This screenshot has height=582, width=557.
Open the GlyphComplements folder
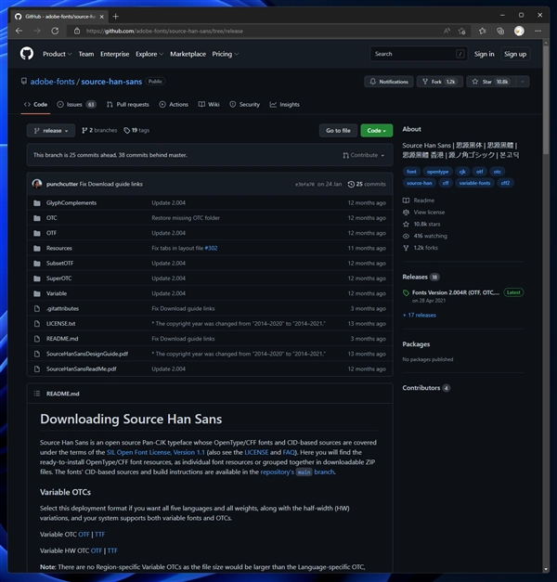point(71,202)
